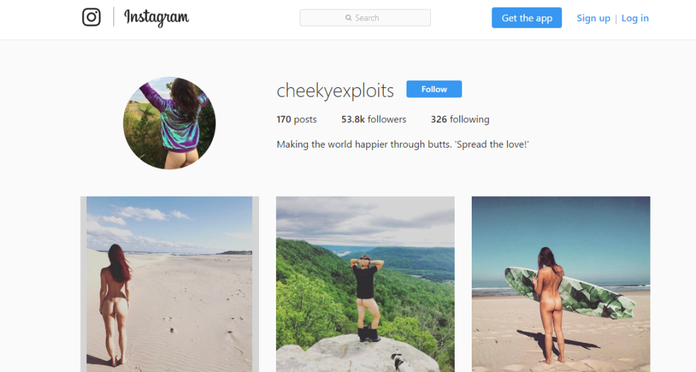Click the profile bio text
This screenshot has width=696, height=372.
pos(402,144)
